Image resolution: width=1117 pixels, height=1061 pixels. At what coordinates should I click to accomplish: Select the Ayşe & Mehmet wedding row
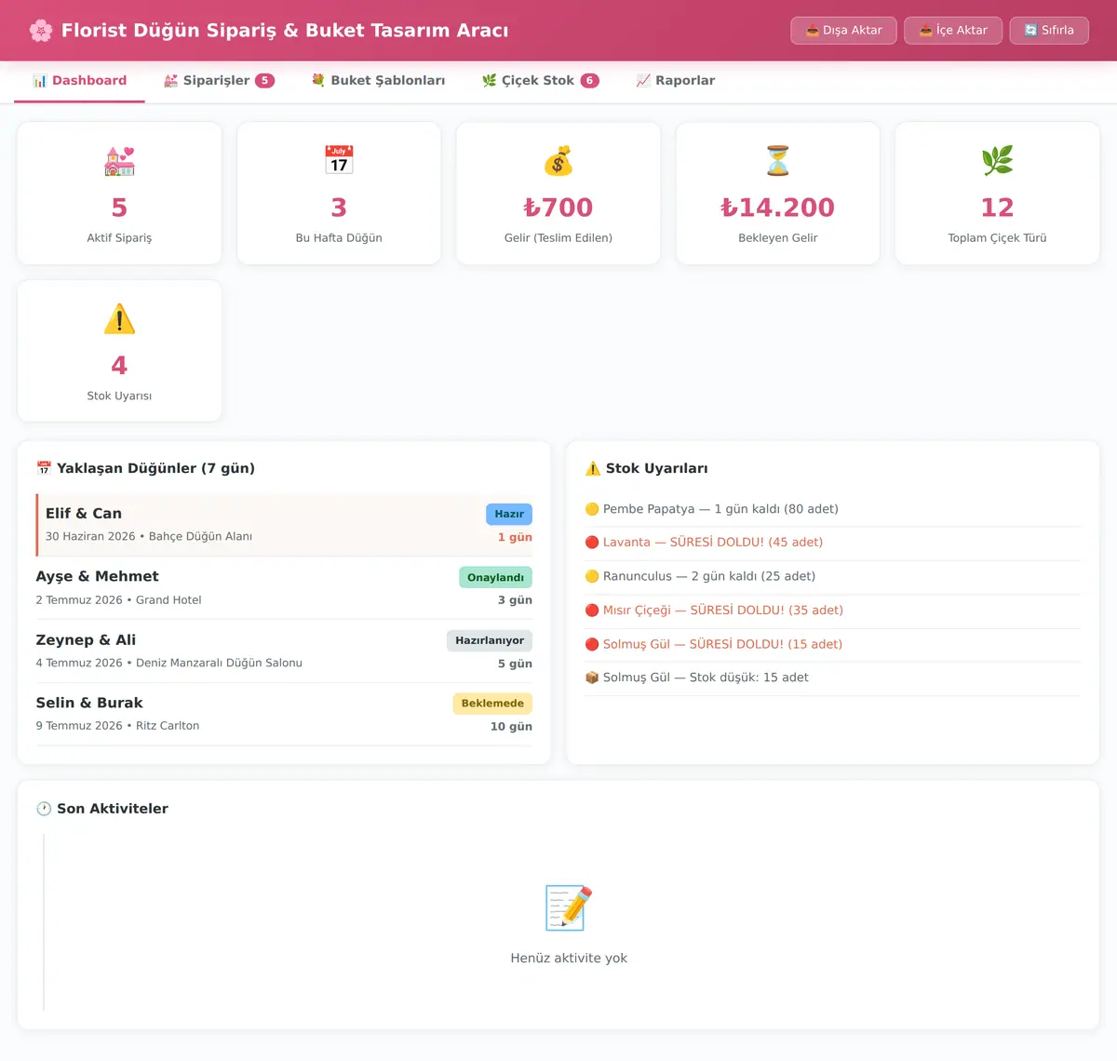284,588
